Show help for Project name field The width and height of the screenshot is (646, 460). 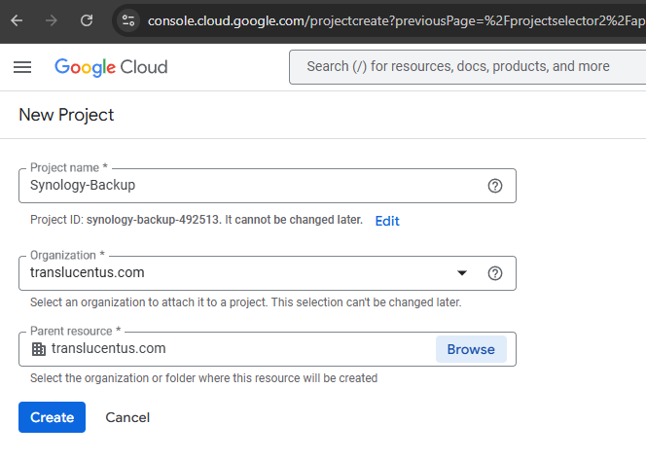pyautogui.click(x=495, y=186)
